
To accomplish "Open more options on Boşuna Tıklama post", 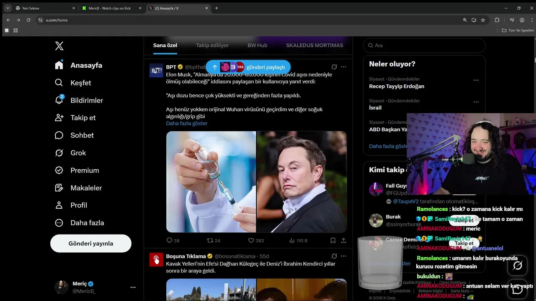I will click(x=343, y=256).
